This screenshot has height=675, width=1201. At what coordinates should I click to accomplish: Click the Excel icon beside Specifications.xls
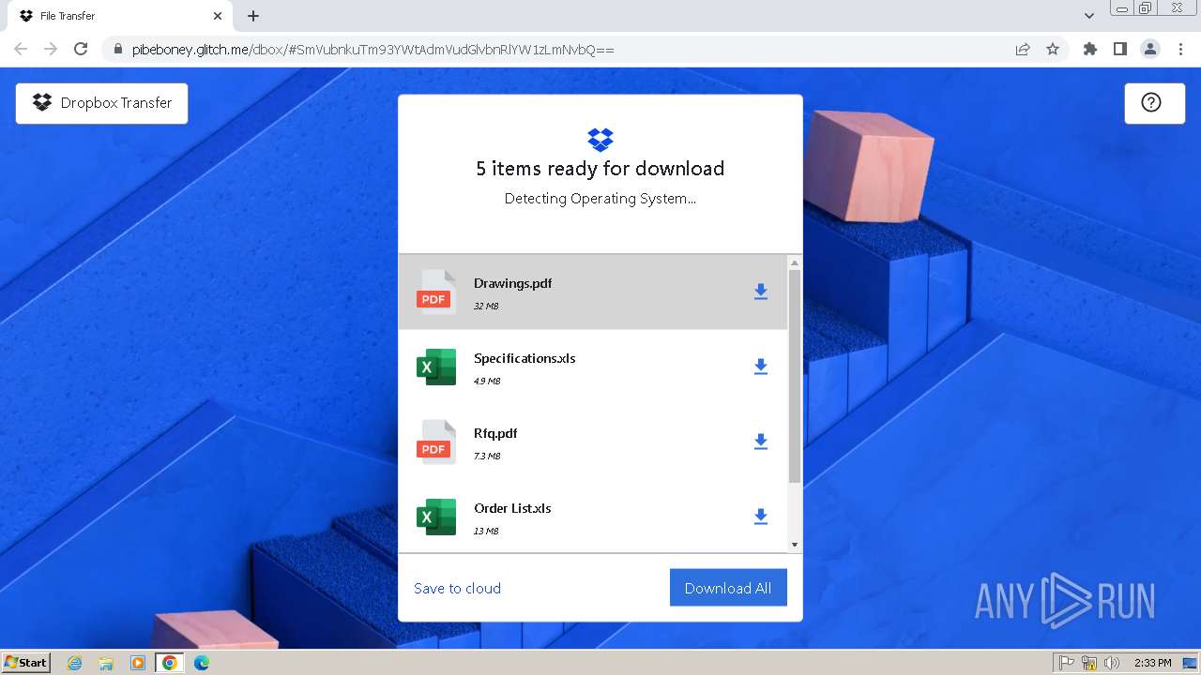(x=435, y=367)
